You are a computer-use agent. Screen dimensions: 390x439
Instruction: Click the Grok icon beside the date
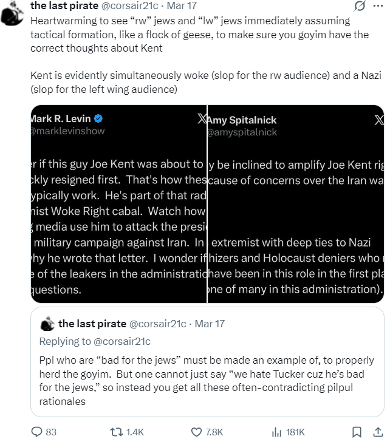pyautogui.click(x=360, y=7)
